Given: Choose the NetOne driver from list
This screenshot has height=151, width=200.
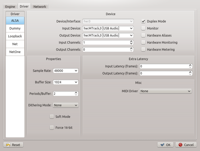Looking at the screenshot, I should point(15,52).
